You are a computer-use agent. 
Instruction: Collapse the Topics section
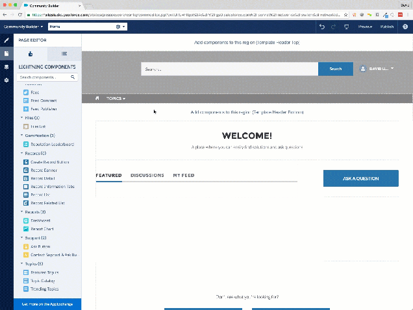[x=22, y=264]
